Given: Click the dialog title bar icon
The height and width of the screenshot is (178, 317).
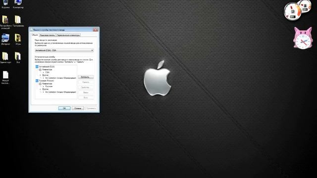Looking at the screenshot, I should pos(31,30).
